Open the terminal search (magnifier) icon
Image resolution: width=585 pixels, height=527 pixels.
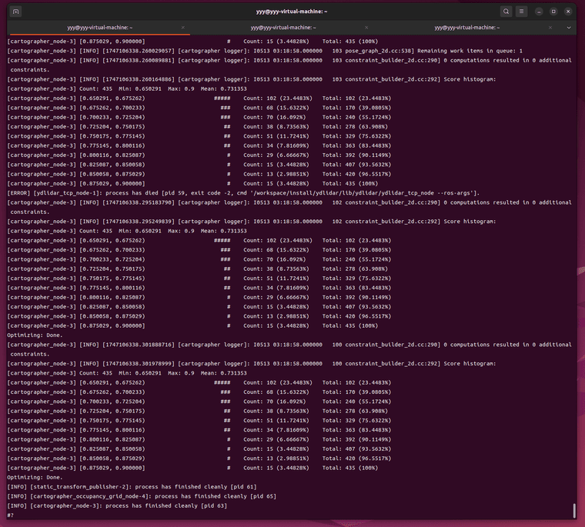coord(506,12)
